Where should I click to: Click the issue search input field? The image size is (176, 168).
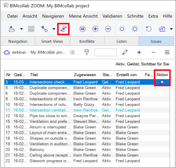point(106,52)
